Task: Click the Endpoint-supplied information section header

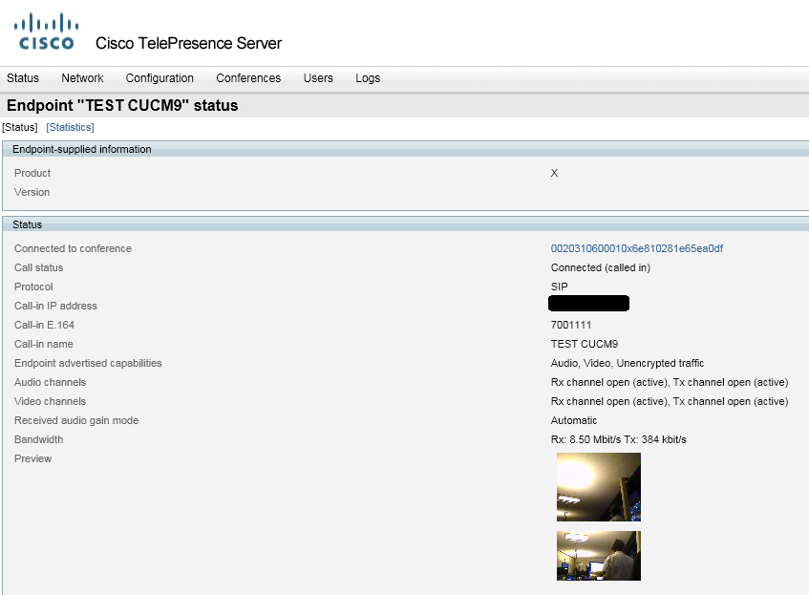Action: tap(406, 149)
